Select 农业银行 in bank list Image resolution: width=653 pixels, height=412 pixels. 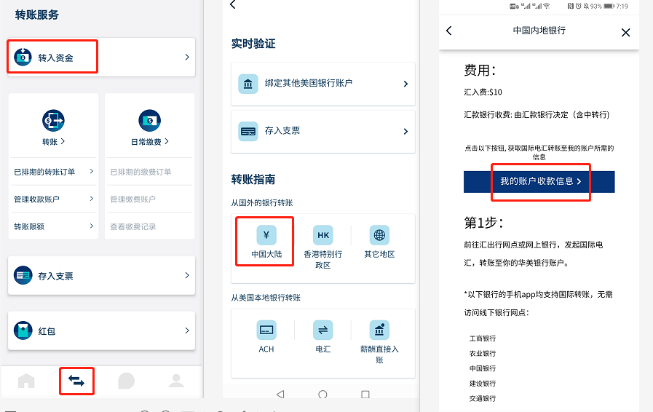coord(482,353)
